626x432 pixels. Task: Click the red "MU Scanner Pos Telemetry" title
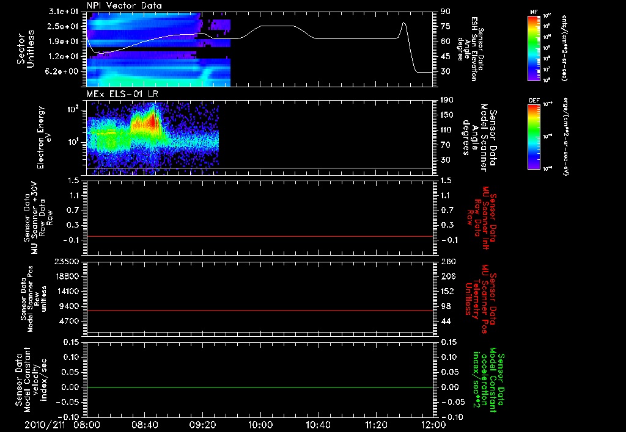pyautogui.click(x=481, y=299)
